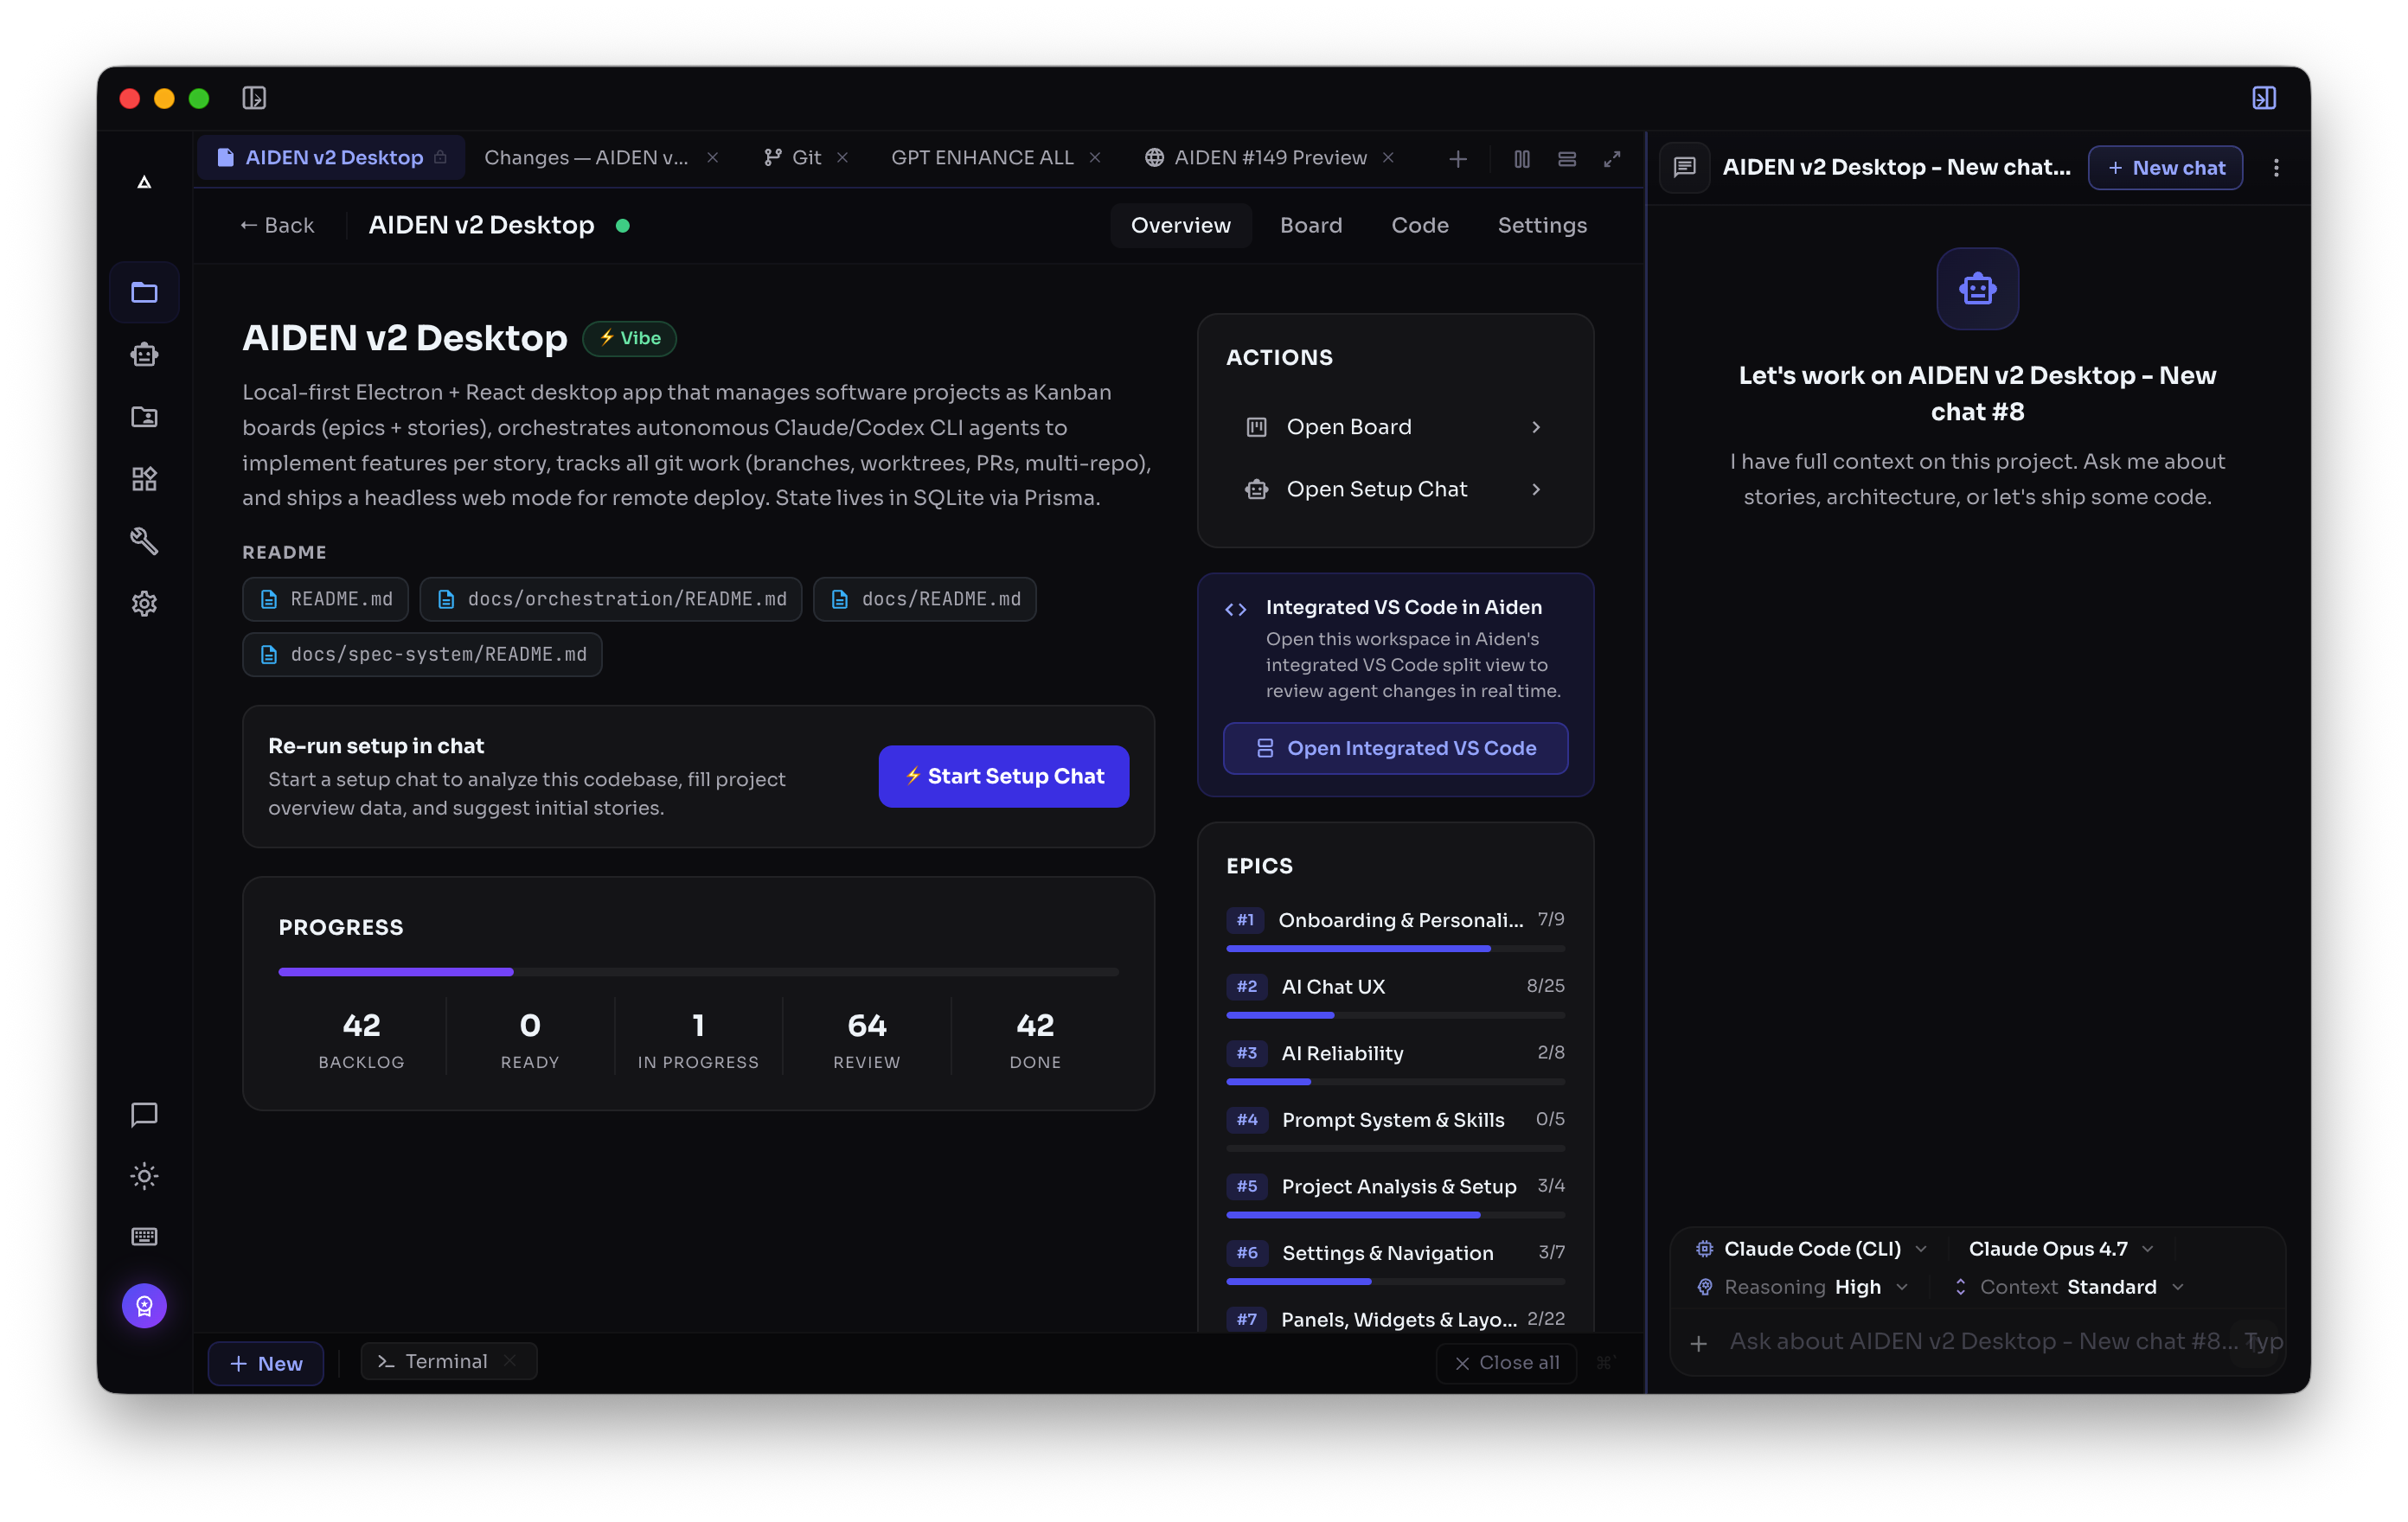Open the keyboard shortcuts icon
Screen dimensions: 2408x1522
pyautogui.click(x=144, y=1237)
